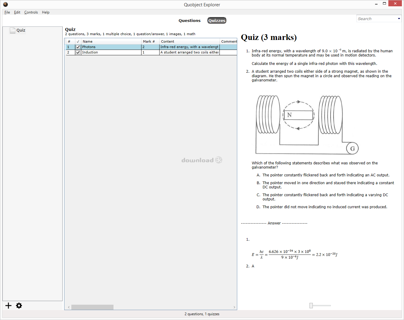Click the Quobject Explorer app icon
Image resolution: width=404 pixels, height=320 pixels.
5,5
